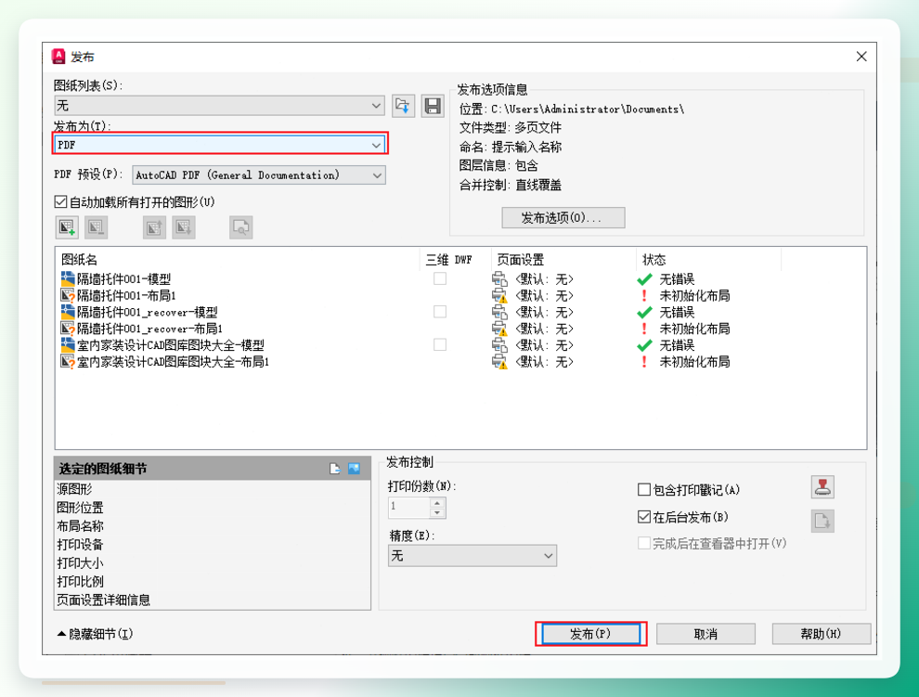Expand the PDF 预设 combo box
The width and height of the screenshot is (919, 697).
coord(259,175)
